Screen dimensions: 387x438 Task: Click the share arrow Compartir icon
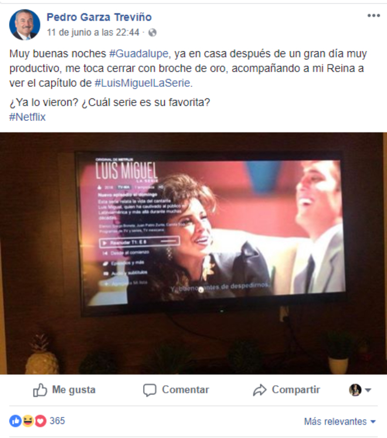point(260,390)
